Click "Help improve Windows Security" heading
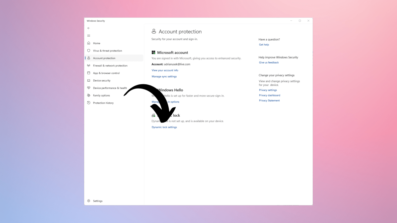Screen dimensions: 397x223 pos(279,57)
